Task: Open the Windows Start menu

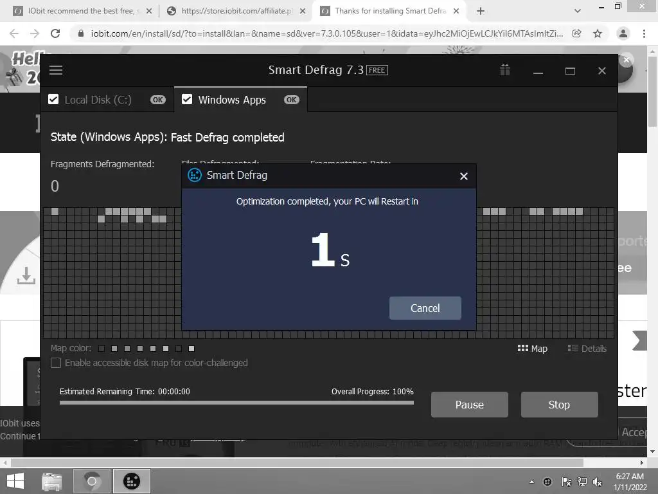Action: point(15,481)
